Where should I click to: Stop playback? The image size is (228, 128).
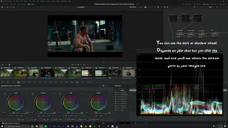(x=78, y=65)
